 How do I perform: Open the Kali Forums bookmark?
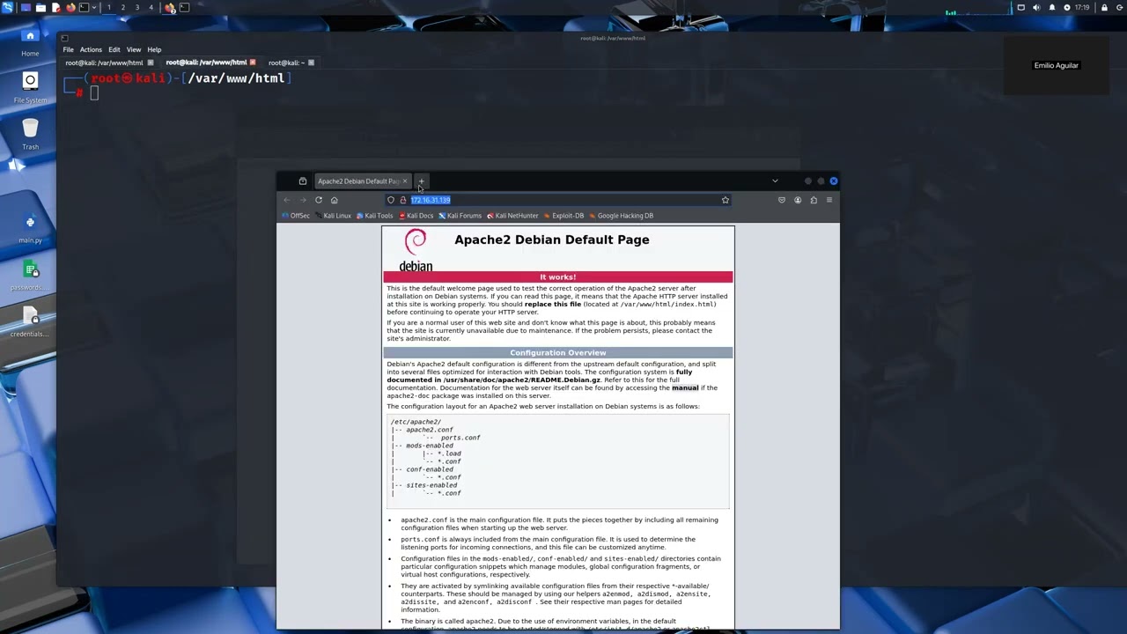tap(460, 216)
